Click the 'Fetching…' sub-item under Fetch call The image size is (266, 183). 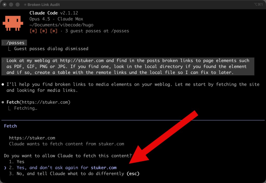point(25,108)
